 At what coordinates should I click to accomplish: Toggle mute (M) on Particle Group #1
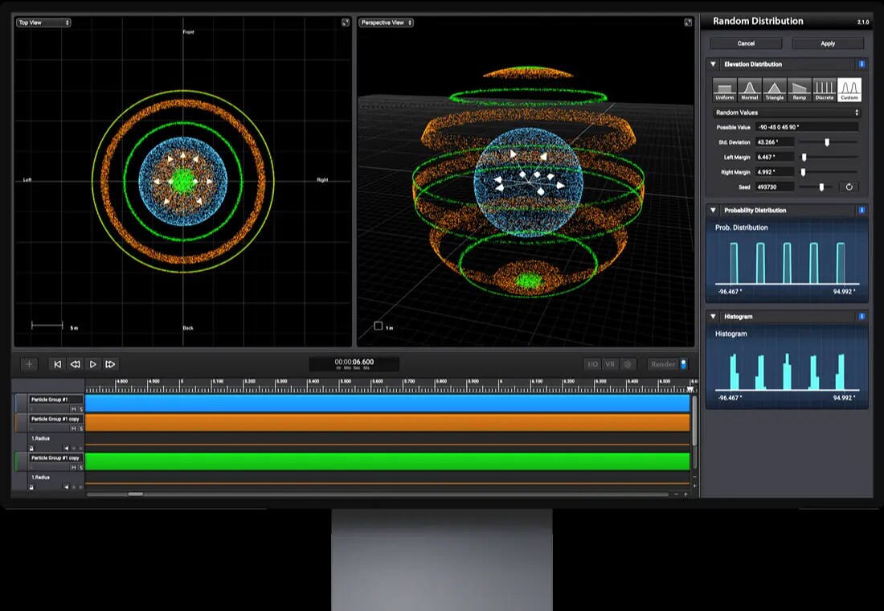click(x=74, y=409)
